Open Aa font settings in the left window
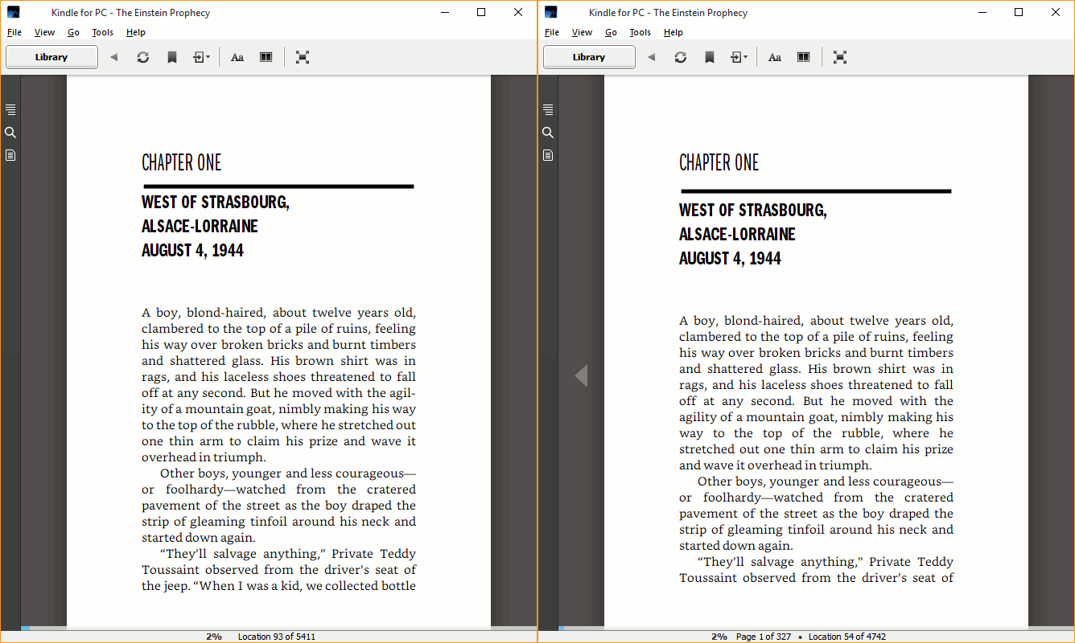1075x643 pixels. coord(237,57)
